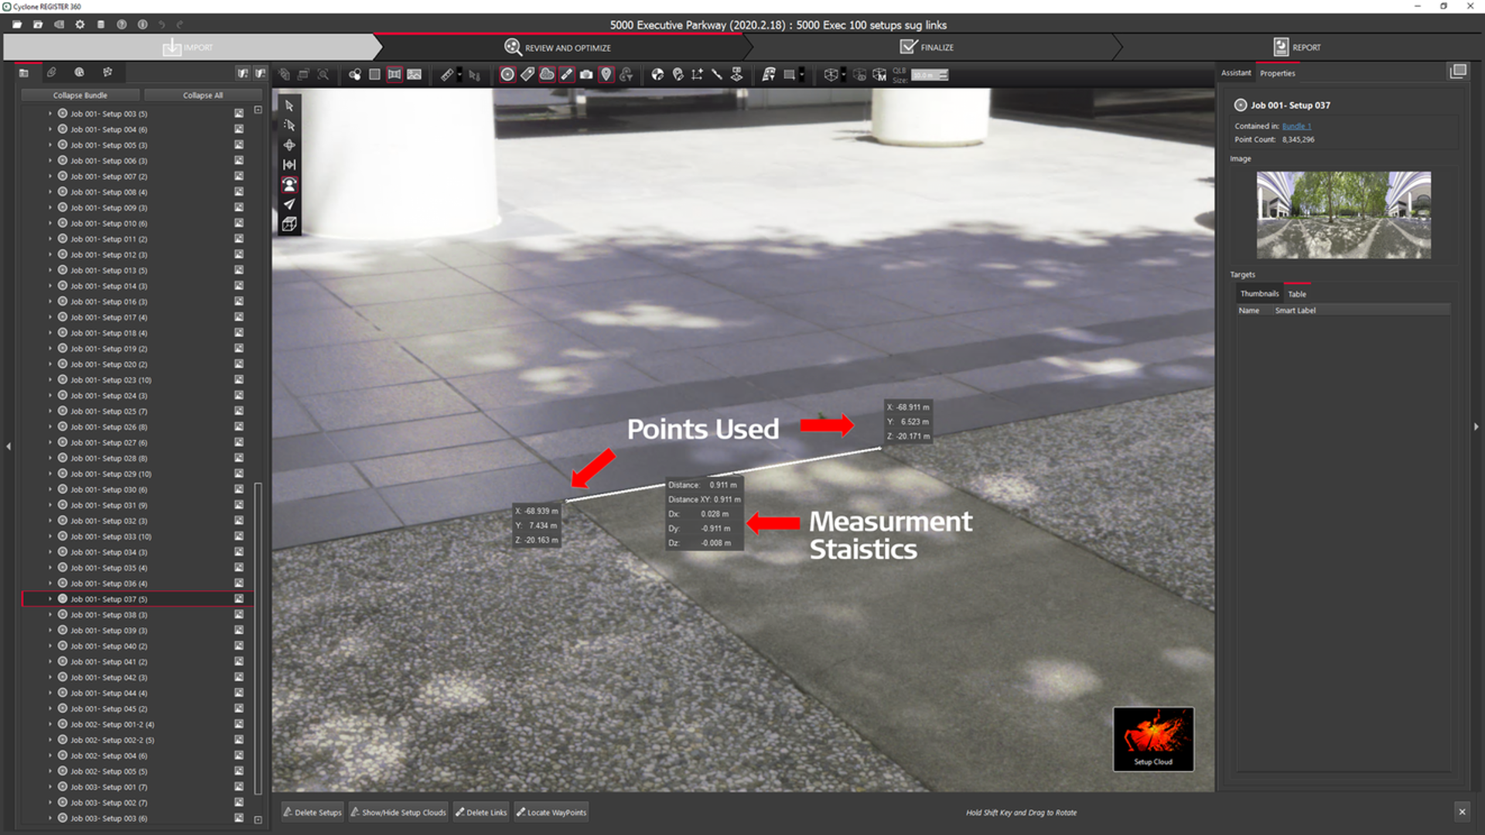Viewport: 1485px width, 835px height.
Task: Click the camera snapshot icon in toolbar
Action: [586, 75]
